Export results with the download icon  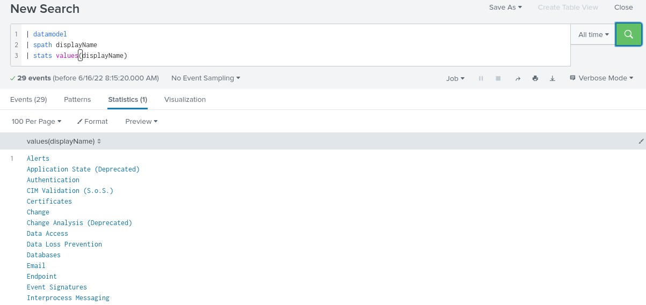(x=552, y=78)
